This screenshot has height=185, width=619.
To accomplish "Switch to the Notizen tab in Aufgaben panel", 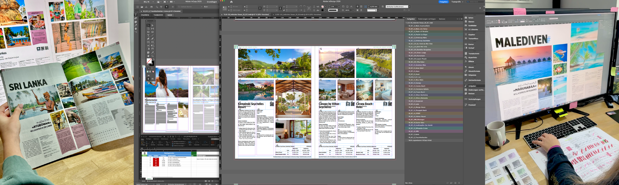I will coord(442,19).
